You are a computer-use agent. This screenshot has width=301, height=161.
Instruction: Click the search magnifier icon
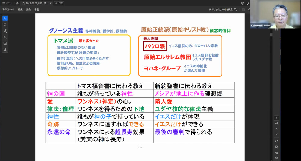point(236,9)
